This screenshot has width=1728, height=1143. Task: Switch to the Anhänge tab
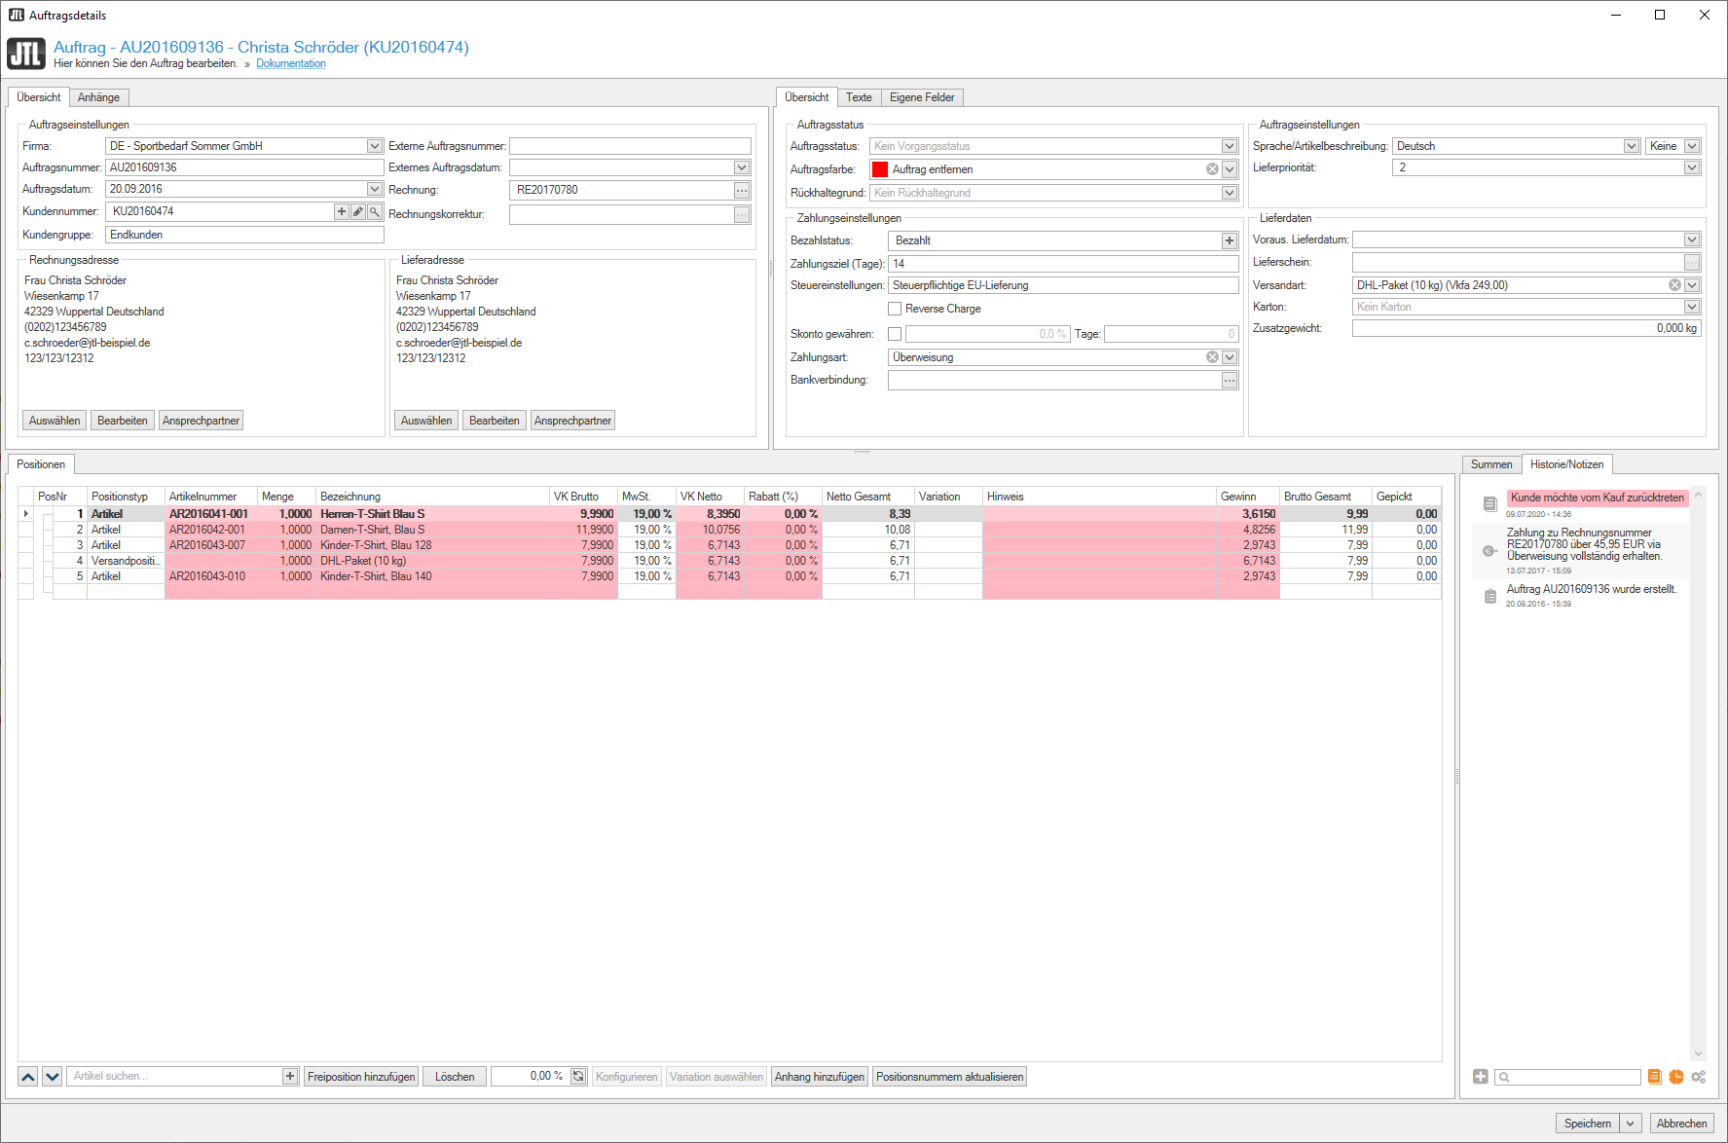click(98, 97)
